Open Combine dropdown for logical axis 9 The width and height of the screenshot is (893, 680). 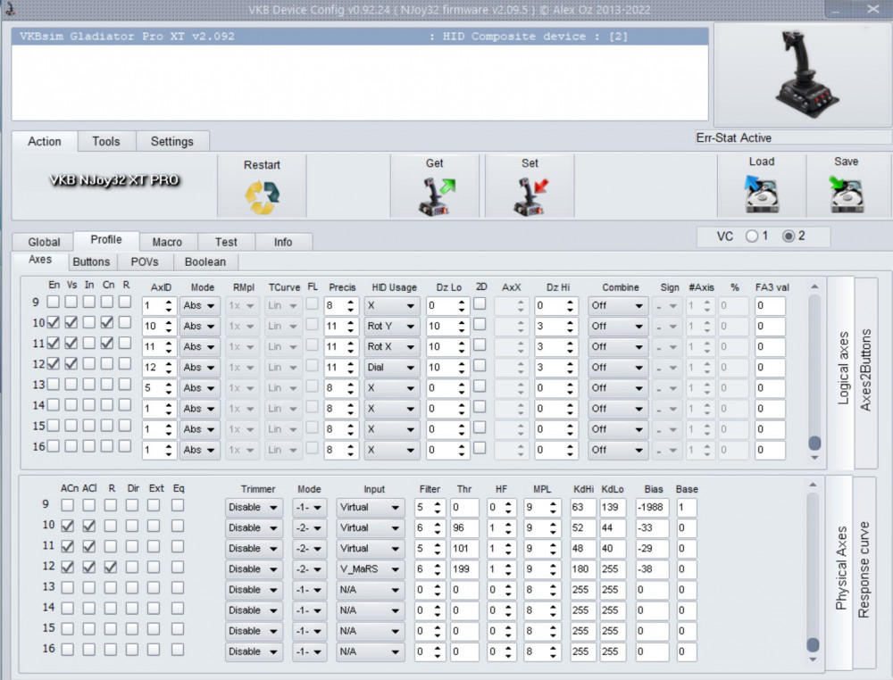click(617, 305)
